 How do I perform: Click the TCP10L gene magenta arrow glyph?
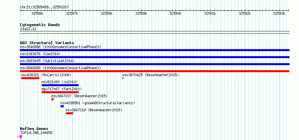tap(19, 137)
